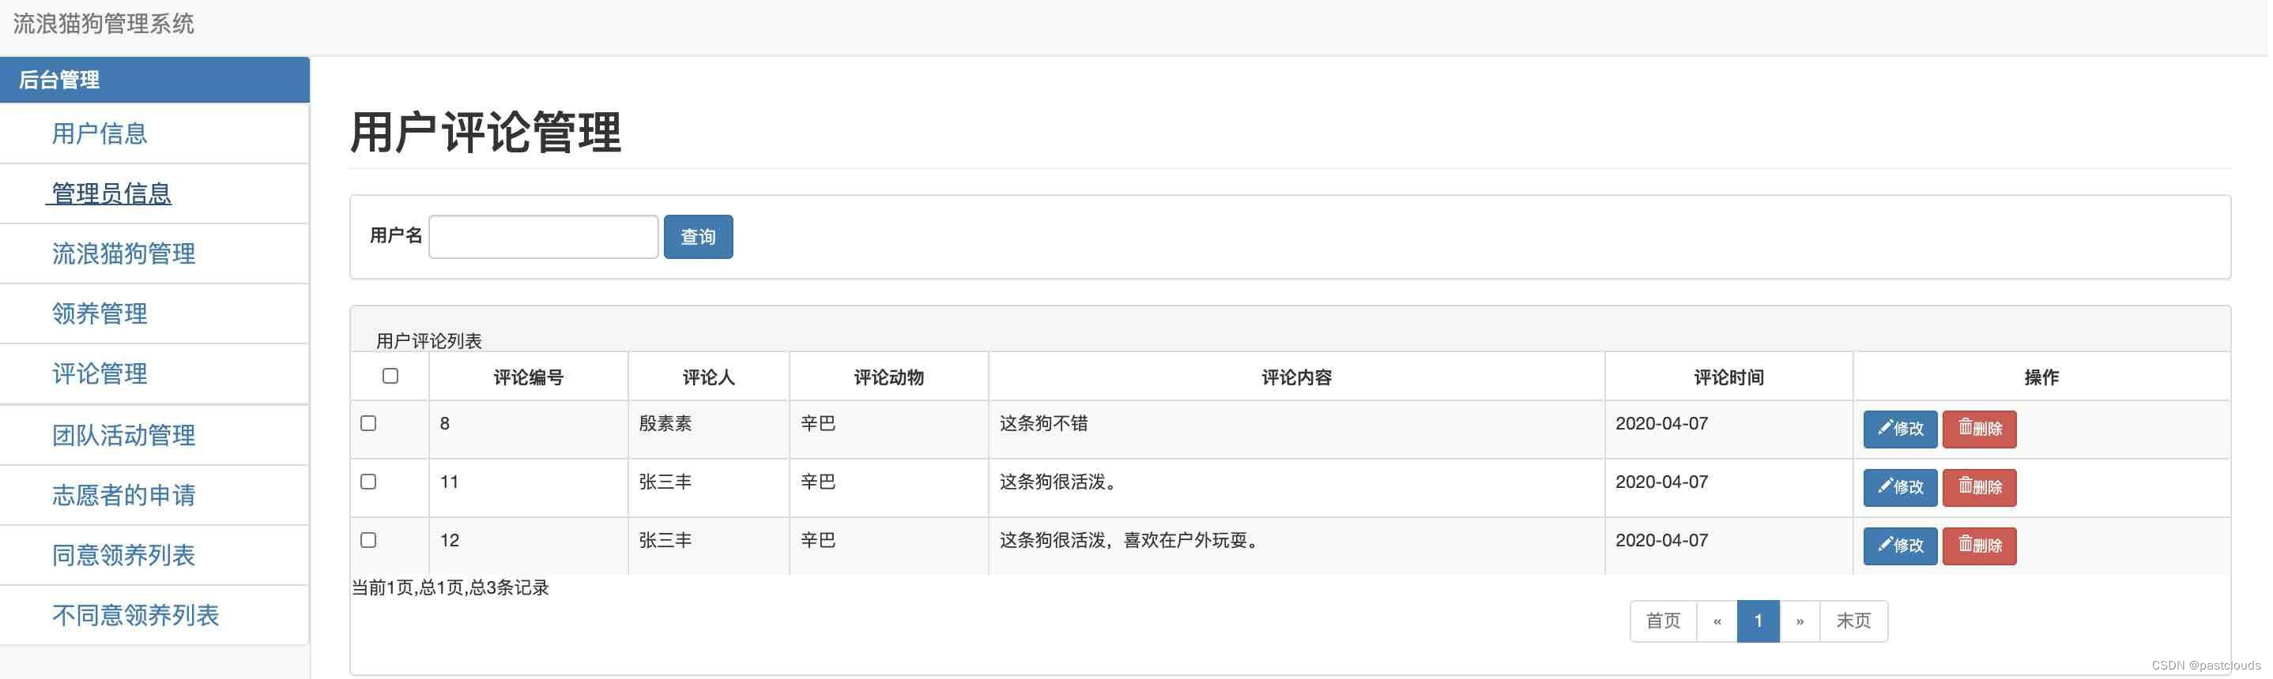Open 管理员信息 in the sidebar
This screenshot has width=2273, height=679.
coord(111,194)
